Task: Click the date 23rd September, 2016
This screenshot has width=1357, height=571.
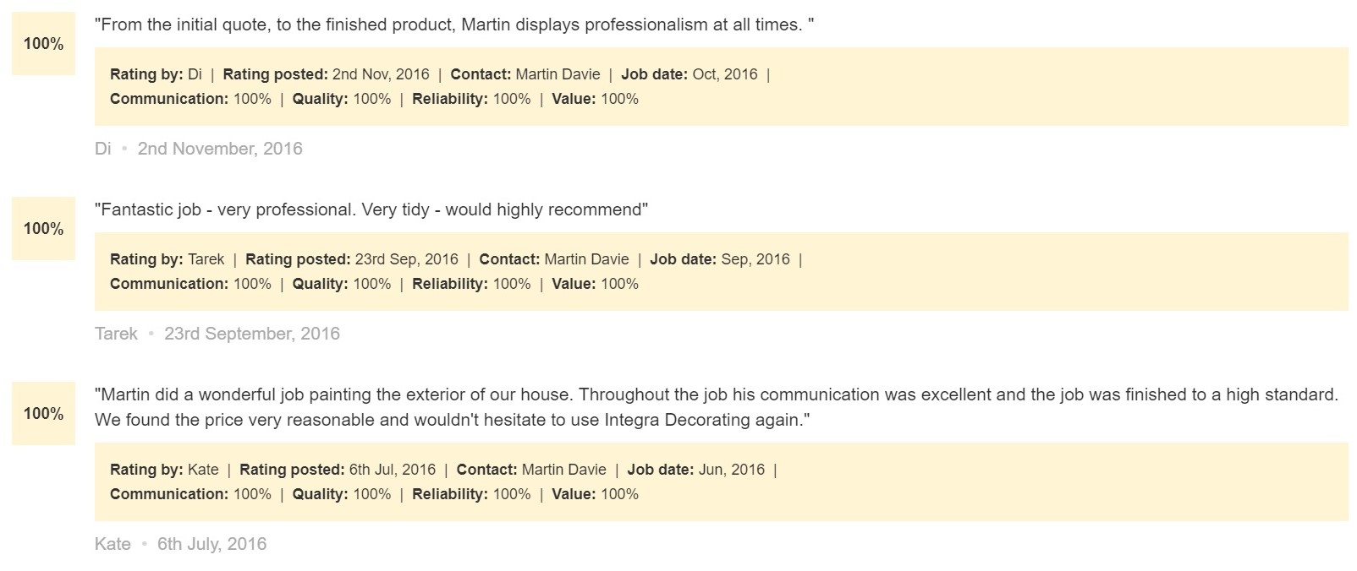Action: 252,334
